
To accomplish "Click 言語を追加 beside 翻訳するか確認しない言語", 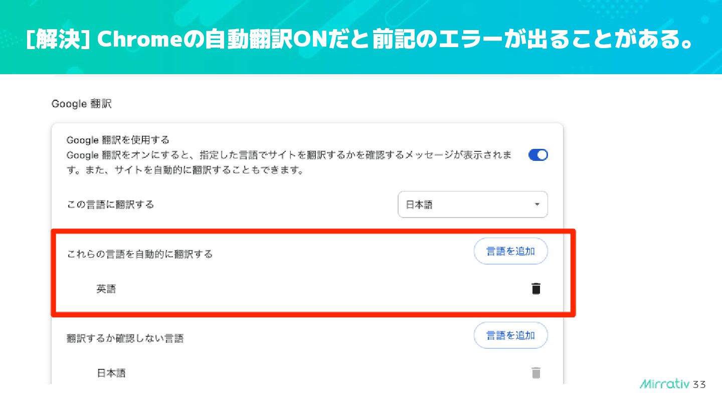I will (x=510, y=335).
